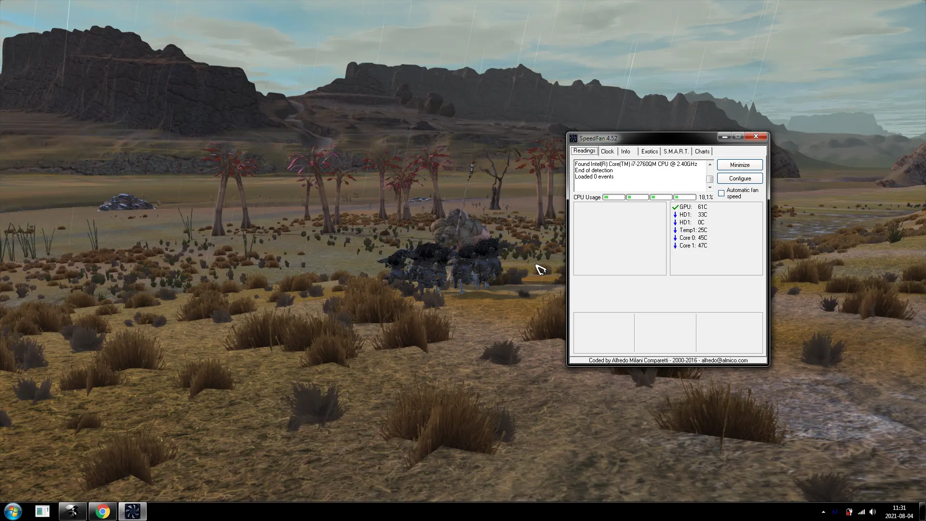Click the green checkmark beside GPU temperature
Image resolution: width=926 pixels, height=521 pixels.
pyautogui.click(x=675, y=207)
